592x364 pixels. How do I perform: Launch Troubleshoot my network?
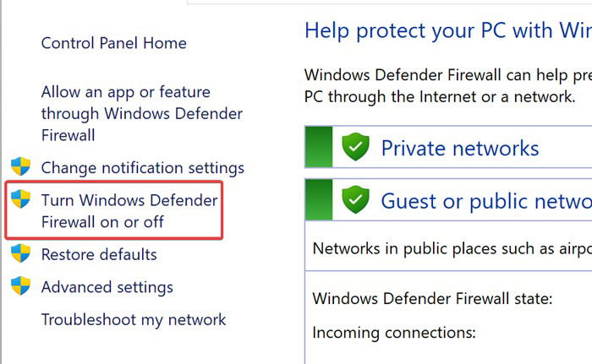(134, 320)
